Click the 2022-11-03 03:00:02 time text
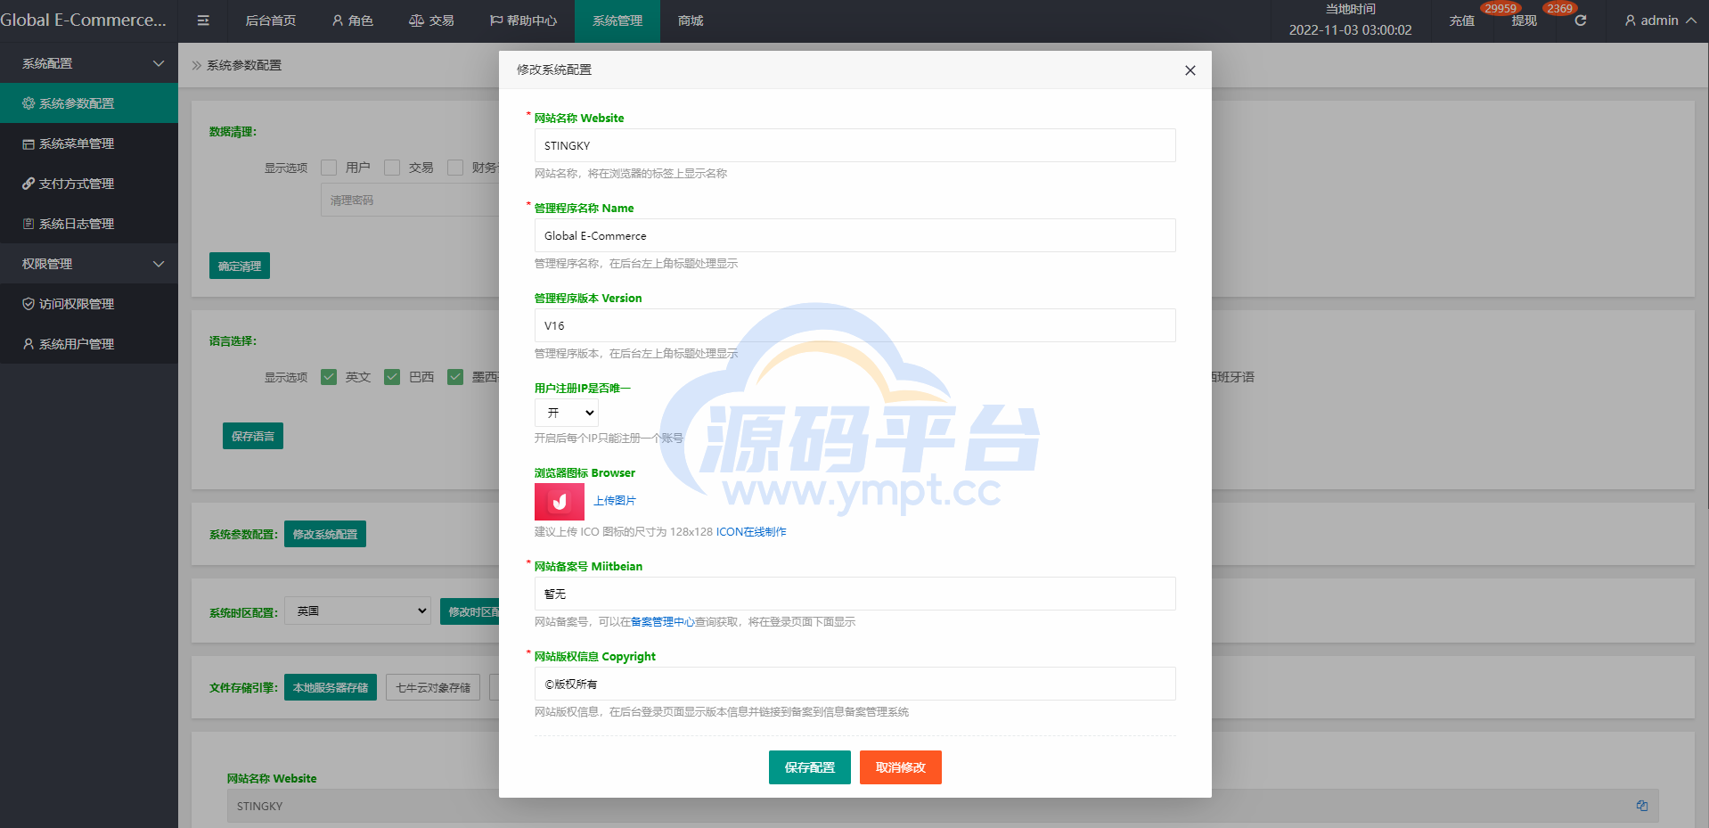Image resolution: width=1709 pixels, height=828 pixels. [x=1350, y=29]
